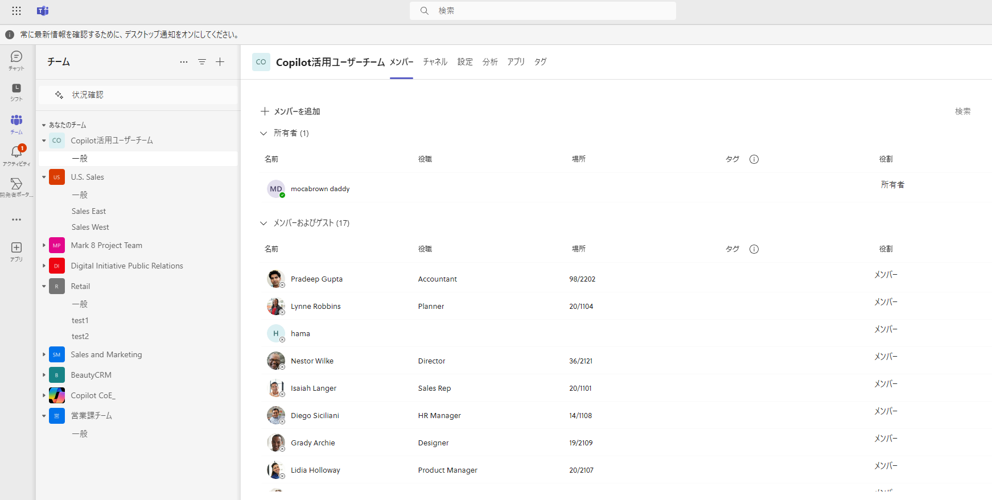This screenshot has width=992, height=500.
Task: Open Chat in the left rail
Action: pyautogui.click(x=17, y=60)
